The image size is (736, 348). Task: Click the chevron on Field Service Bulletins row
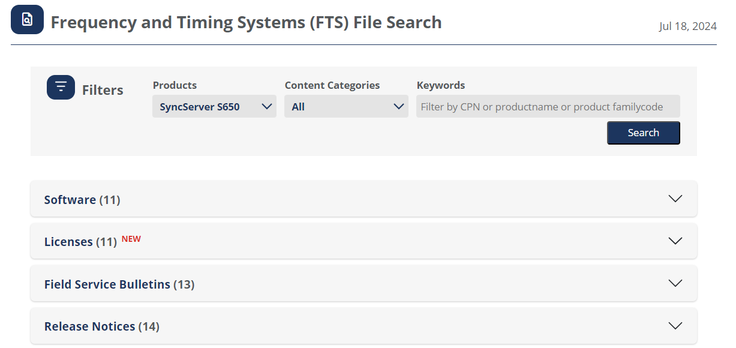675,283
